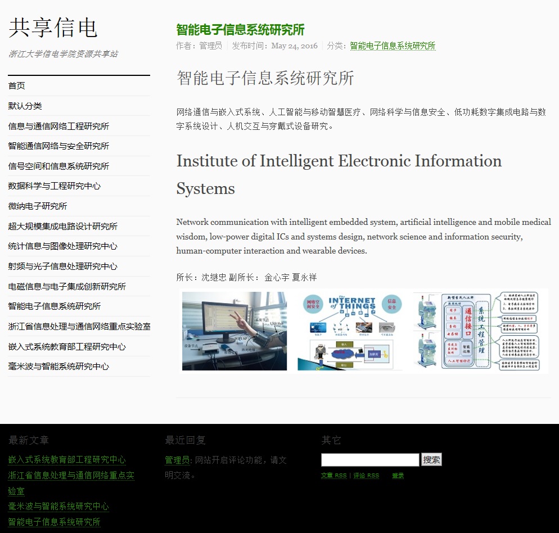Select 智能通信网络与安全研究所 menu item
559x533 pixels.
click(x=58, y=146)
